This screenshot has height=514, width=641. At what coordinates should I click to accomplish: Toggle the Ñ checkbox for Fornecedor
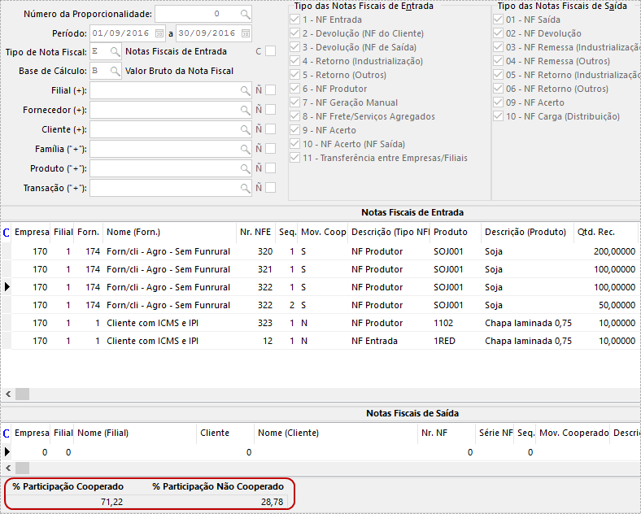(x=270, y=110)
